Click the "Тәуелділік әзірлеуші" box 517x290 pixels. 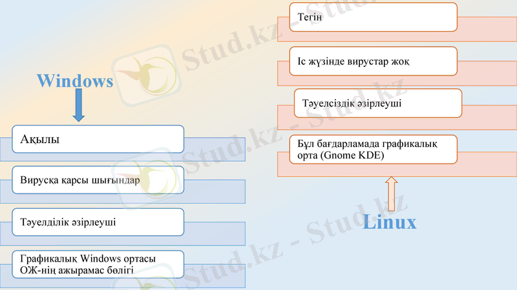point(98,222)
